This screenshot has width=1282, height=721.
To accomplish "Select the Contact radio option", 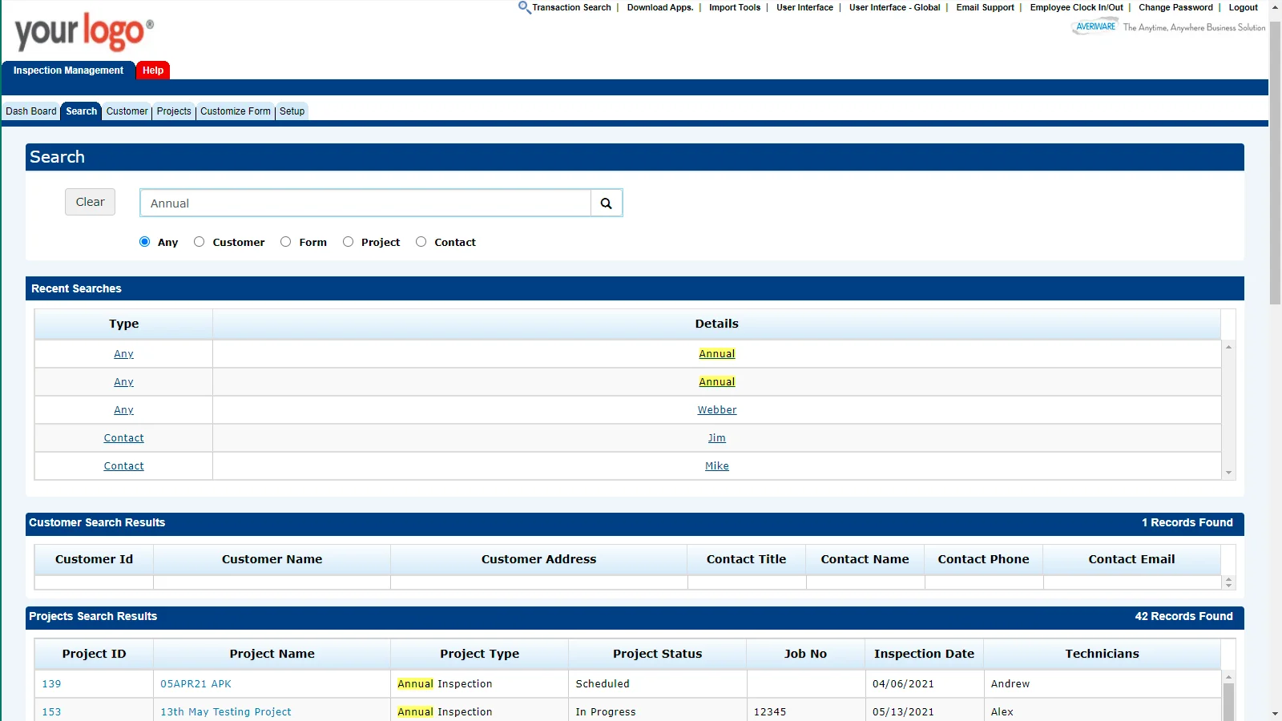I will pyautogui.click(x=421, y=242).
